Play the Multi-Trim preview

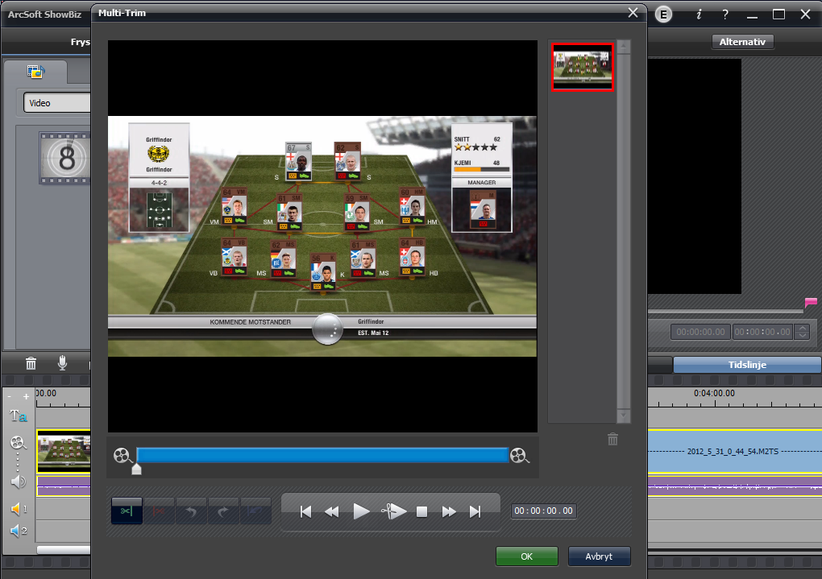coord(361,511)
